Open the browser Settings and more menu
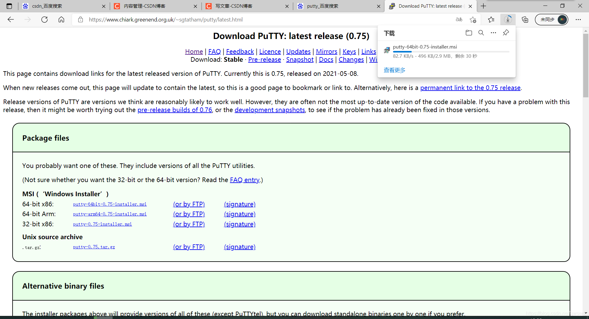589x319 pixels. (578, 20)
